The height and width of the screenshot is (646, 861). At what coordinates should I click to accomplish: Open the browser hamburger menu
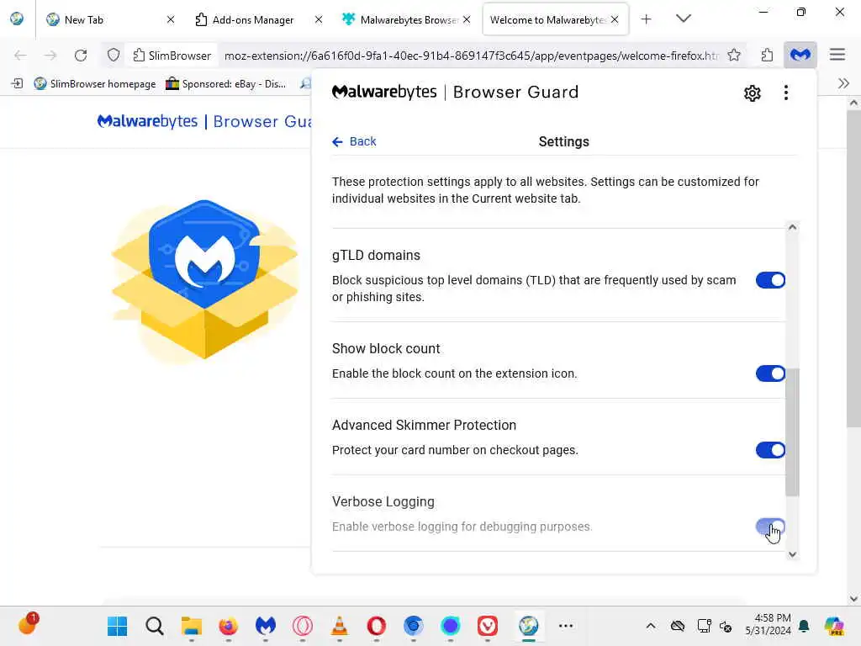coord(837,55)
